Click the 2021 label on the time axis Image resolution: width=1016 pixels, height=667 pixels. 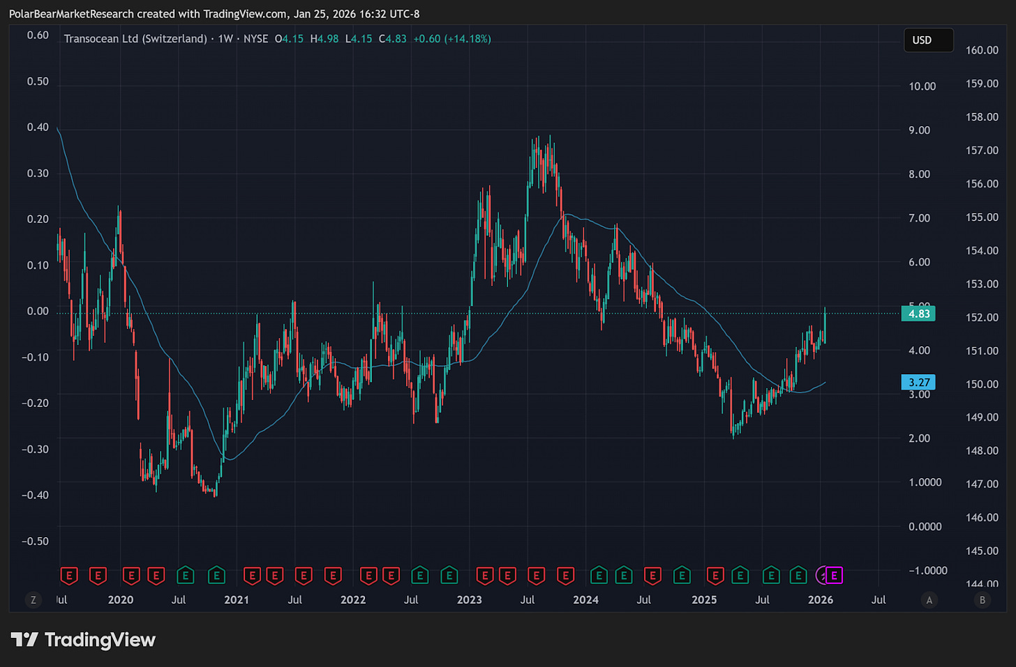237,600
